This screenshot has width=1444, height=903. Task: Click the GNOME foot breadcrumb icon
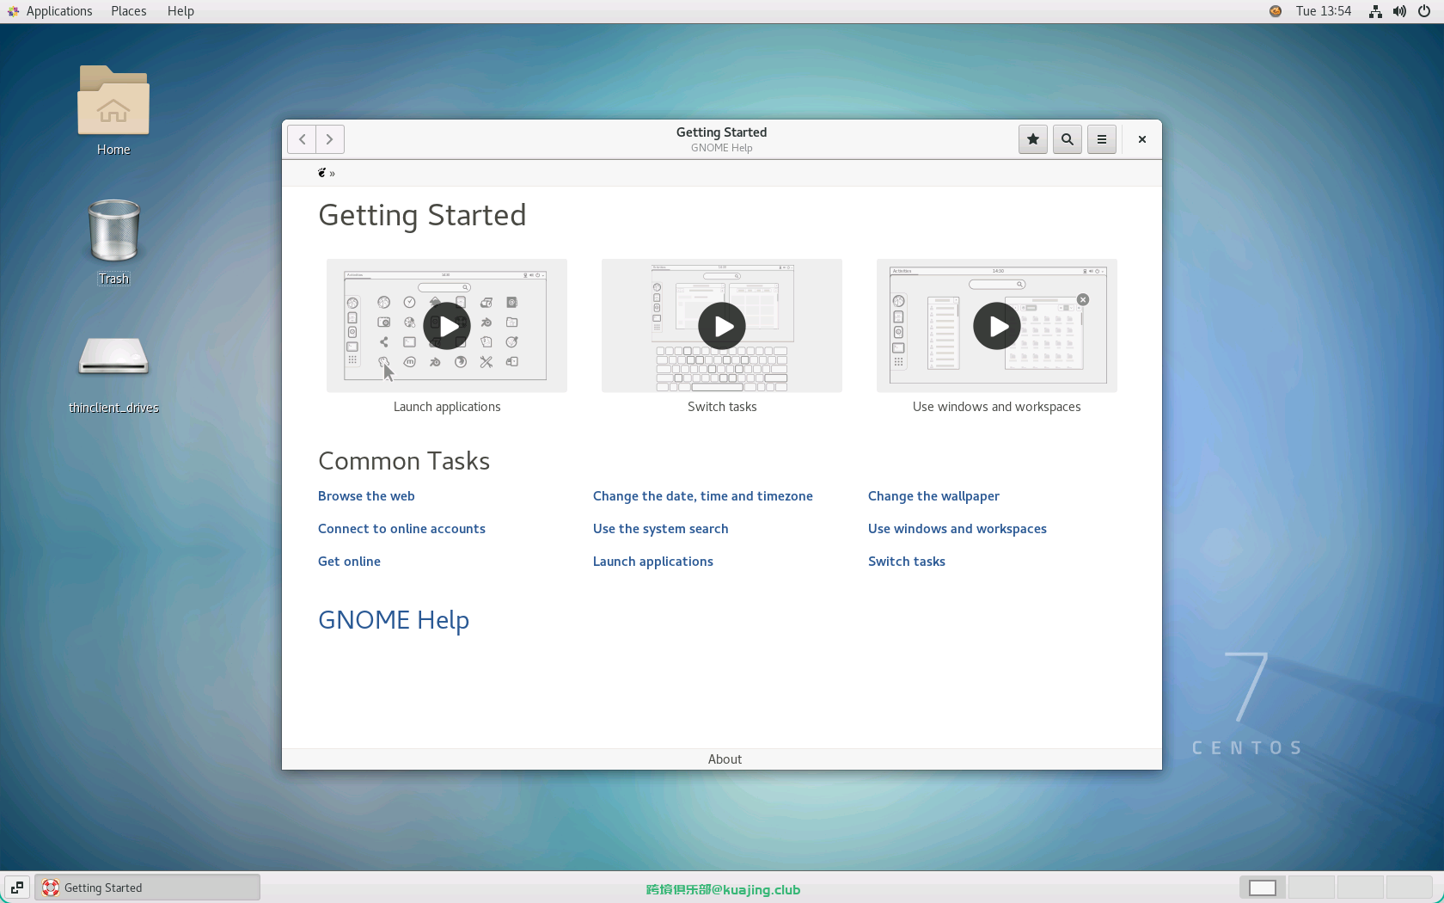tap(322, 173)
